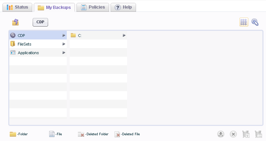Viewport: 266px width, 141px height.
Task: Click the "-Folder" legend text
Action: click(22, 134)
